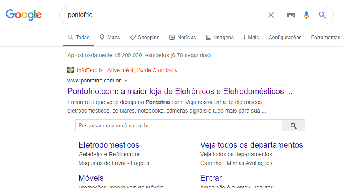Click the InfoEscola cashback extension icon

(x=71, y=70)
